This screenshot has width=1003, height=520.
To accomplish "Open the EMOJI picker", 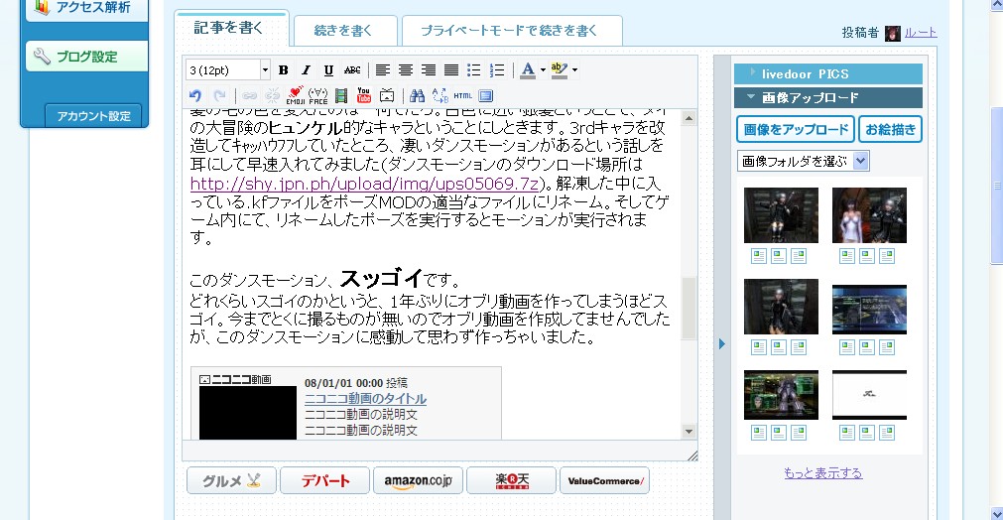I will [x=295, y=96].
